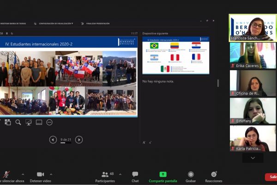Select the next slide preview thumbnail
Image resolution: width=277 pixels, height=185 pixels.
[x=175, y=55]
